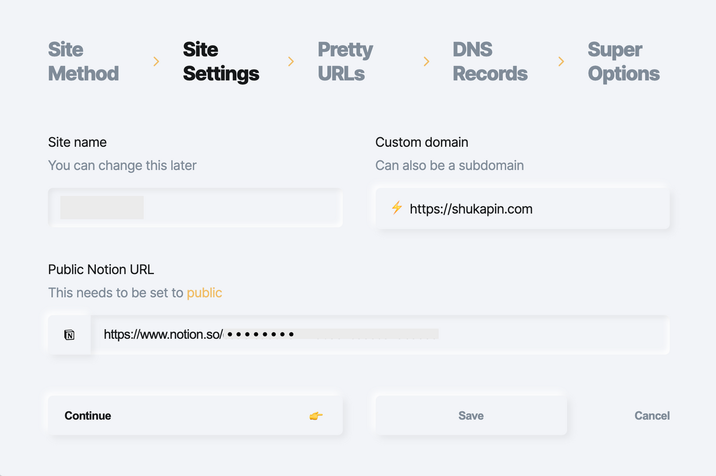Go to the Site Method step

pyautogui.click(x=84, y=61)
